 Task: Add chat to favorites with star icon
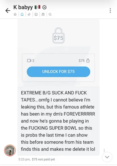coord(15,14)
